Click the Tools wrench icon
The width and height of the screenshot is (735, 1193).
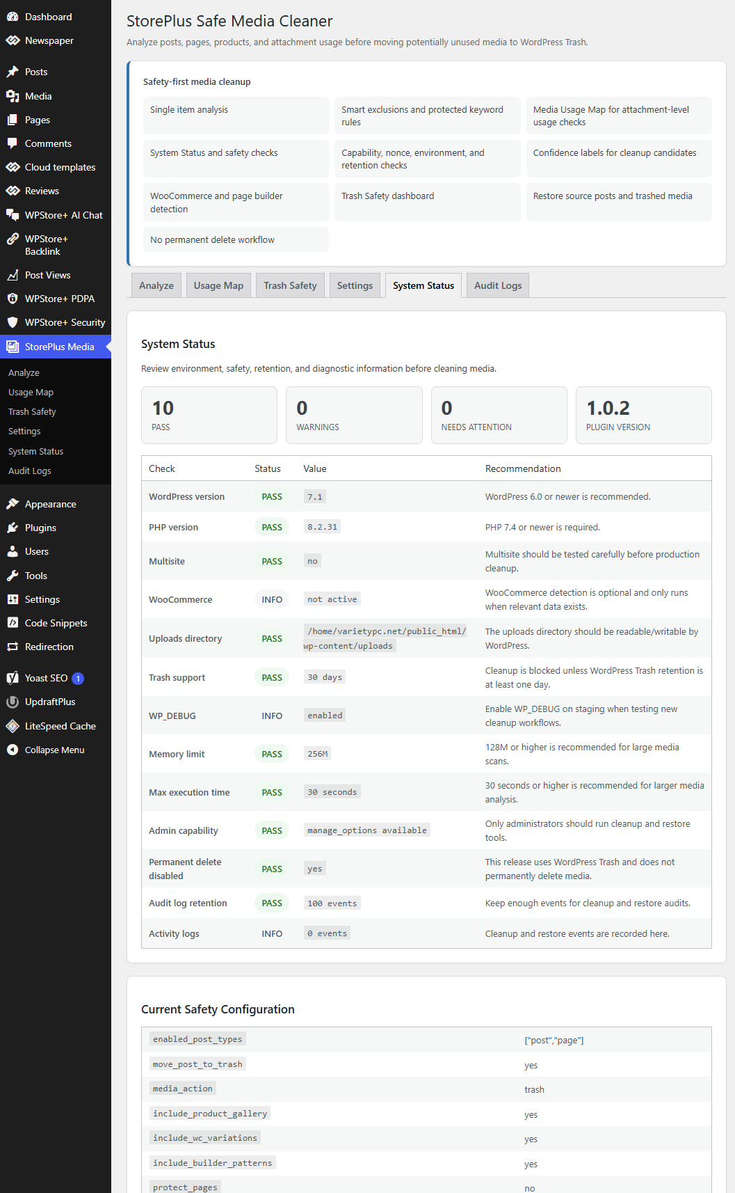point(13,576)
